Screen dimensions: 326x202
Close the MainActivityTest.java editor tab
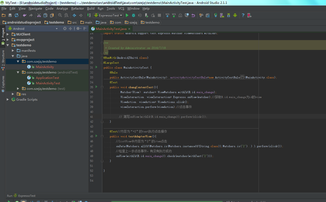129,29
